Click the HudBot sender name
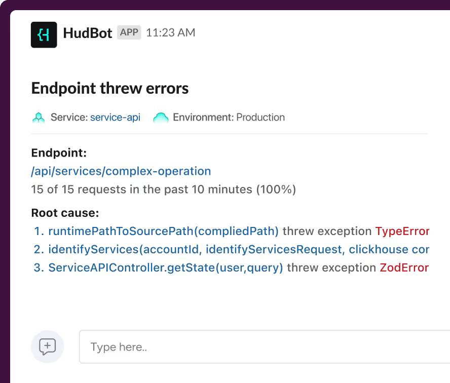Viewport: 450px width, 383px height. click(x=87, y=33)
